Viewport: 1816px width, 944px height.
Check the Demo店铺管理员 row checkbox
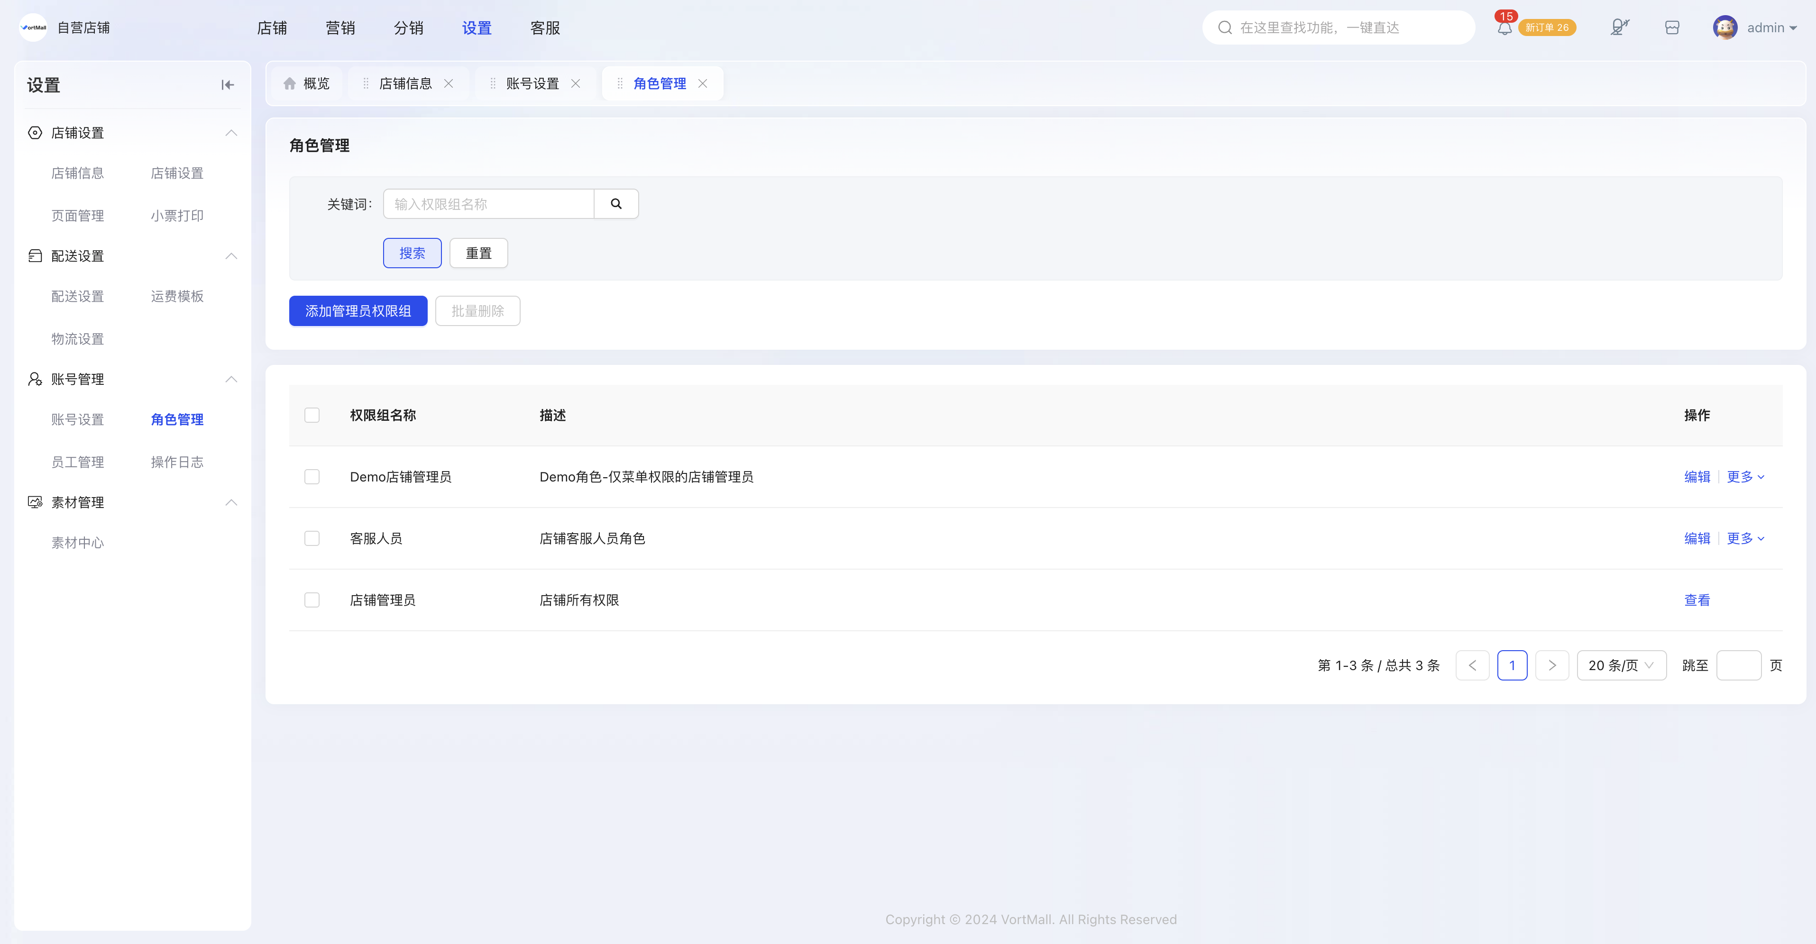click(x=312, y=477)
